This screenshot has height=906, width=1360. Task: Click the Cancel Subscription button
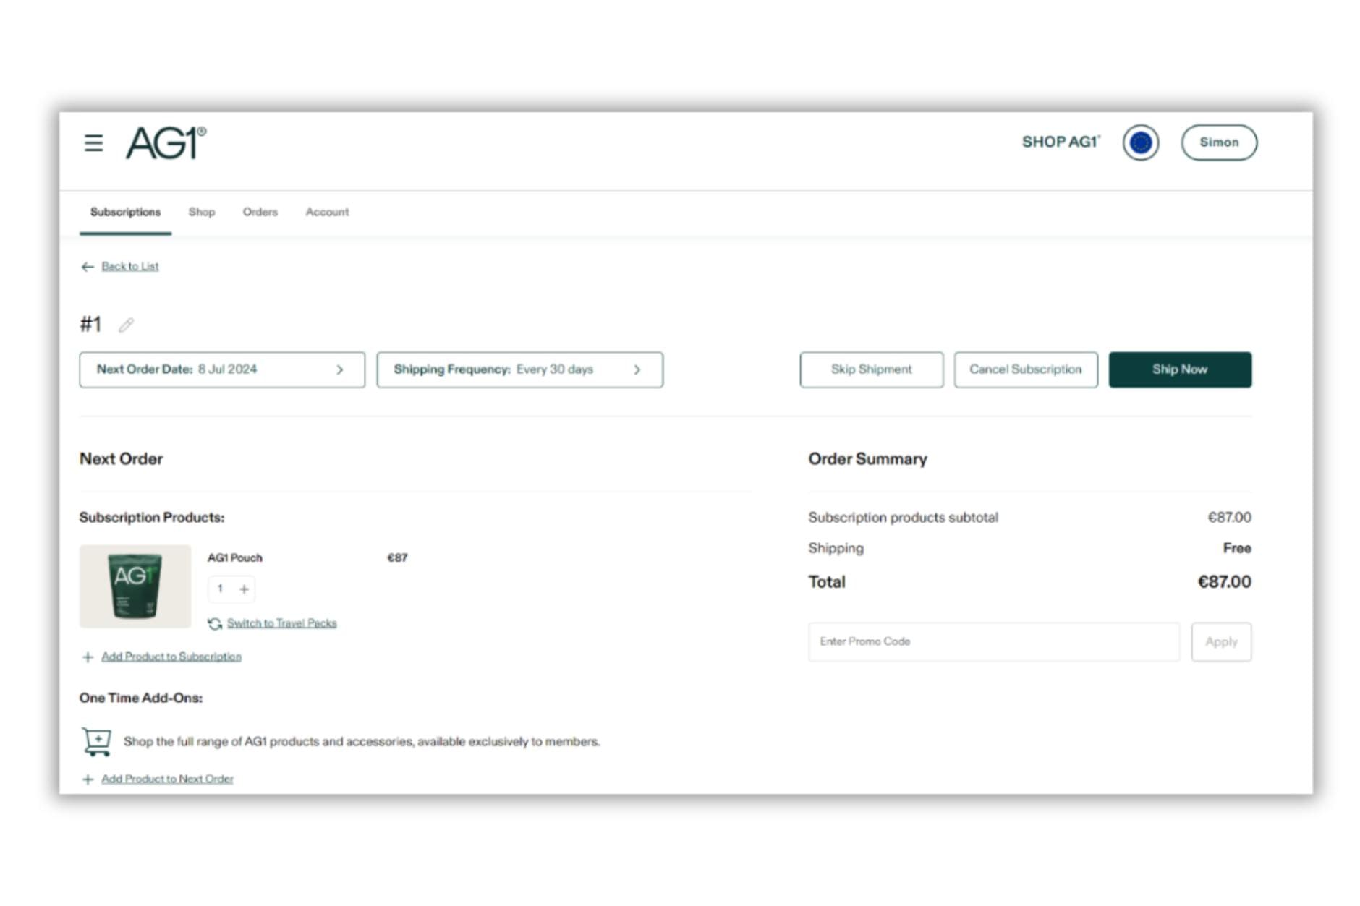coord(1026,370)
